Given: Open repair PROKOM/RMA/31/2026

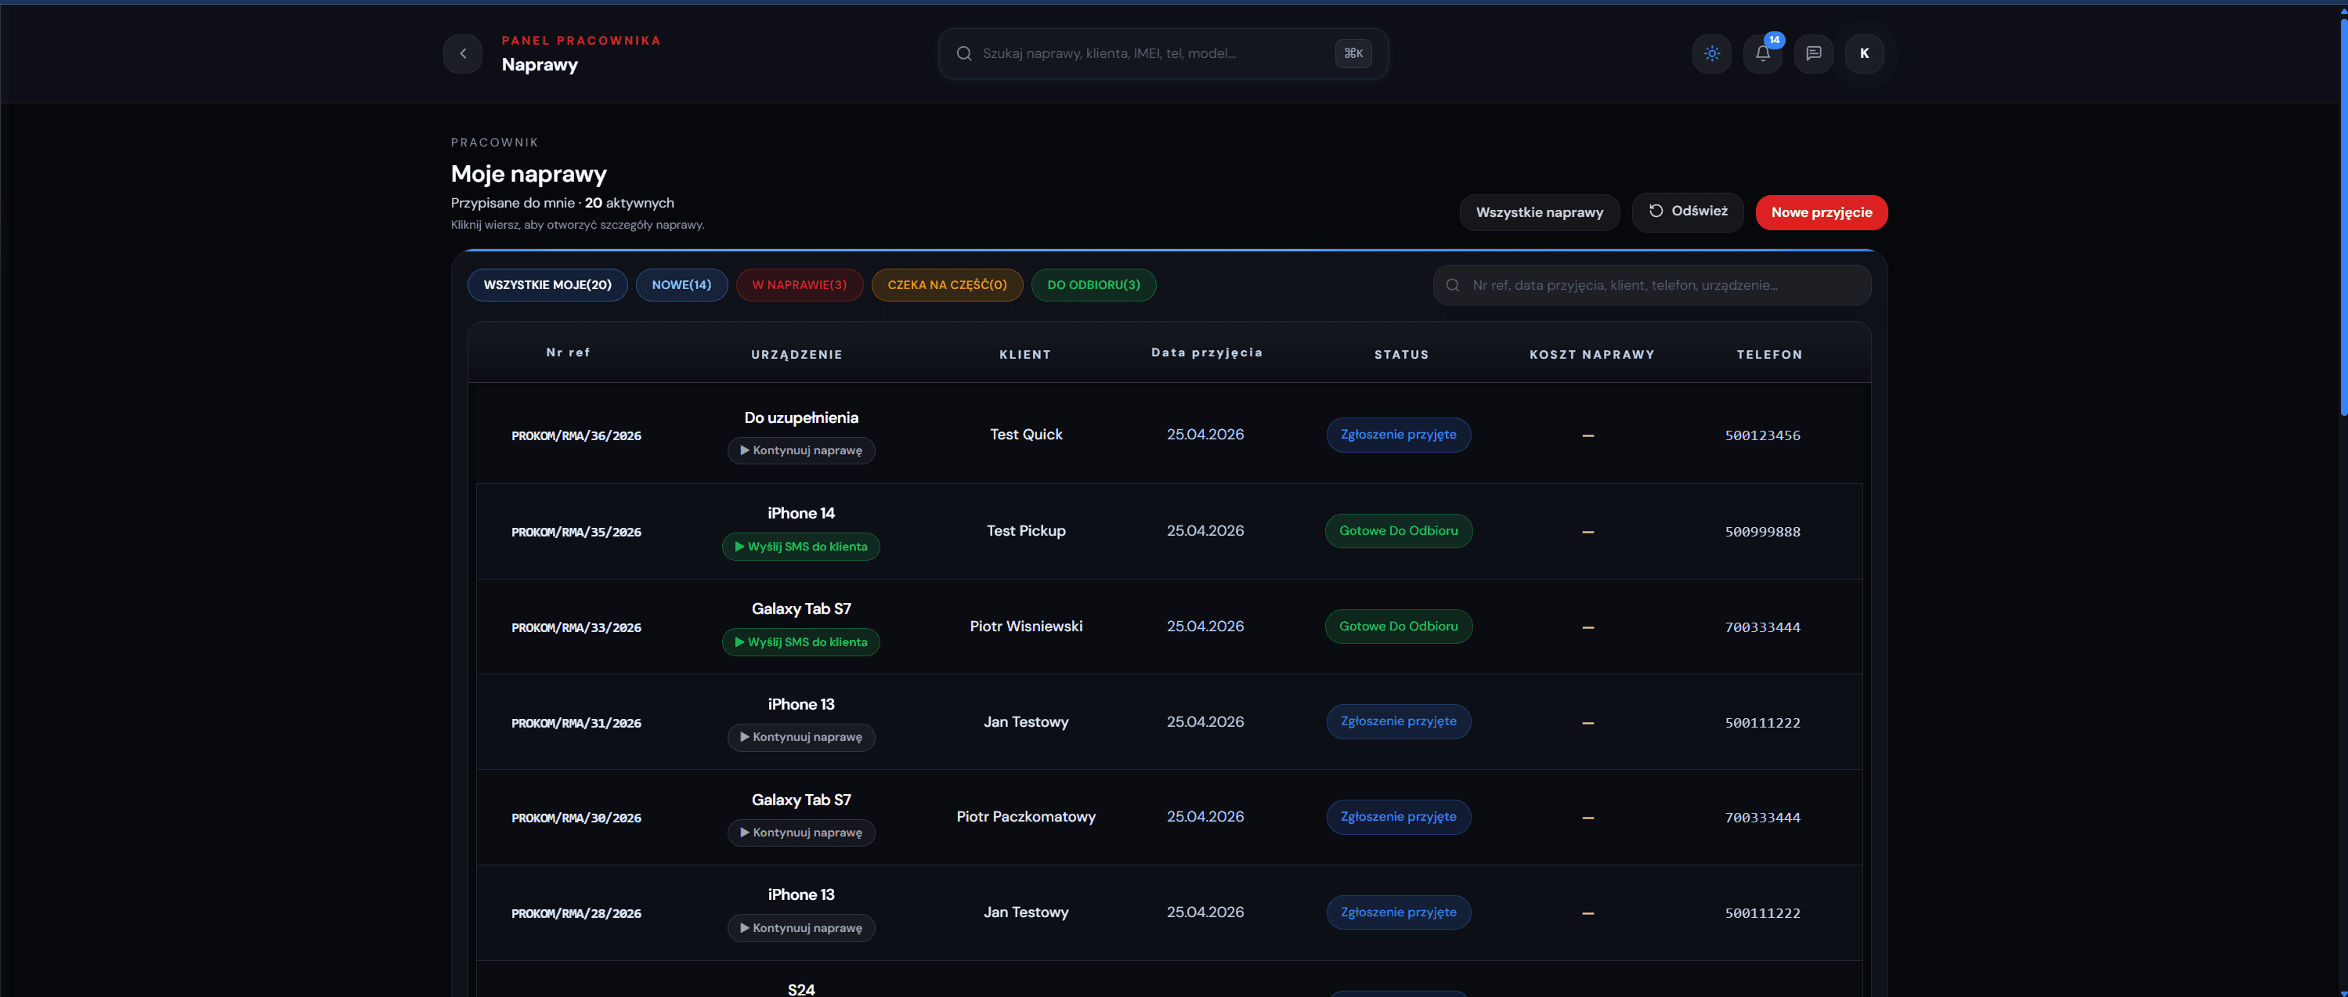Looking at the screenshot, I should pos(576,724).
